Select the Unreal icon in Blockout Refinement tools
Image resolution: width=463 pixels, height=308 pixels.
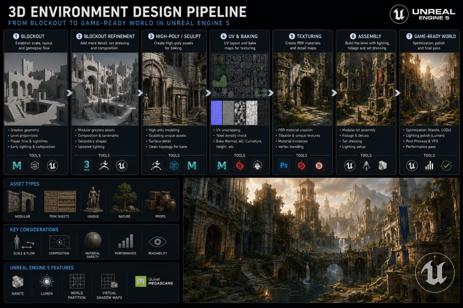122,165
